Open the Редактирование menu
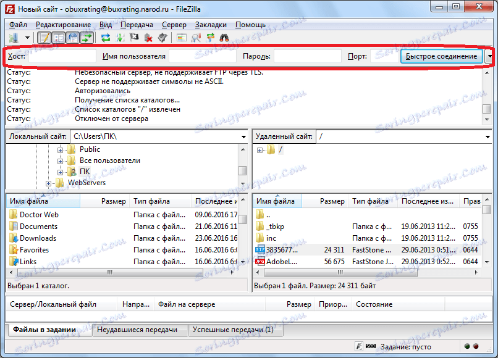 click(63, 25)
